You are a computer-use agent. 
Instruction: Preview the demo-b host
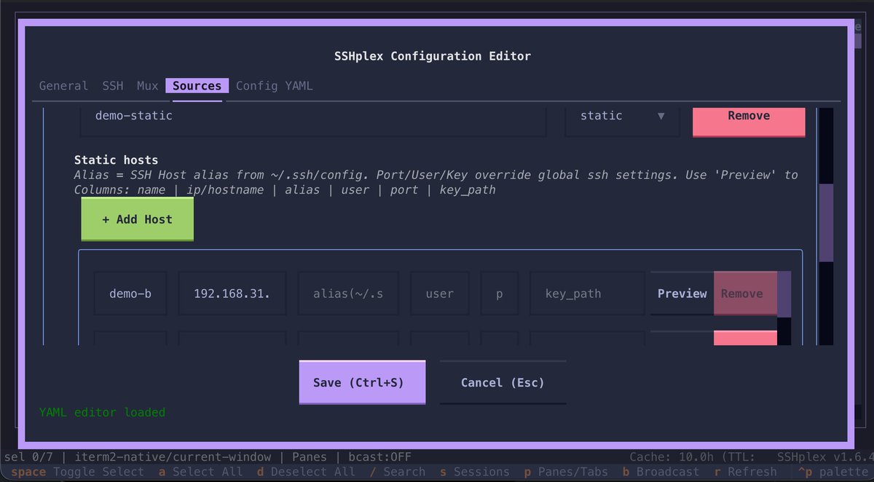[682, 293]
